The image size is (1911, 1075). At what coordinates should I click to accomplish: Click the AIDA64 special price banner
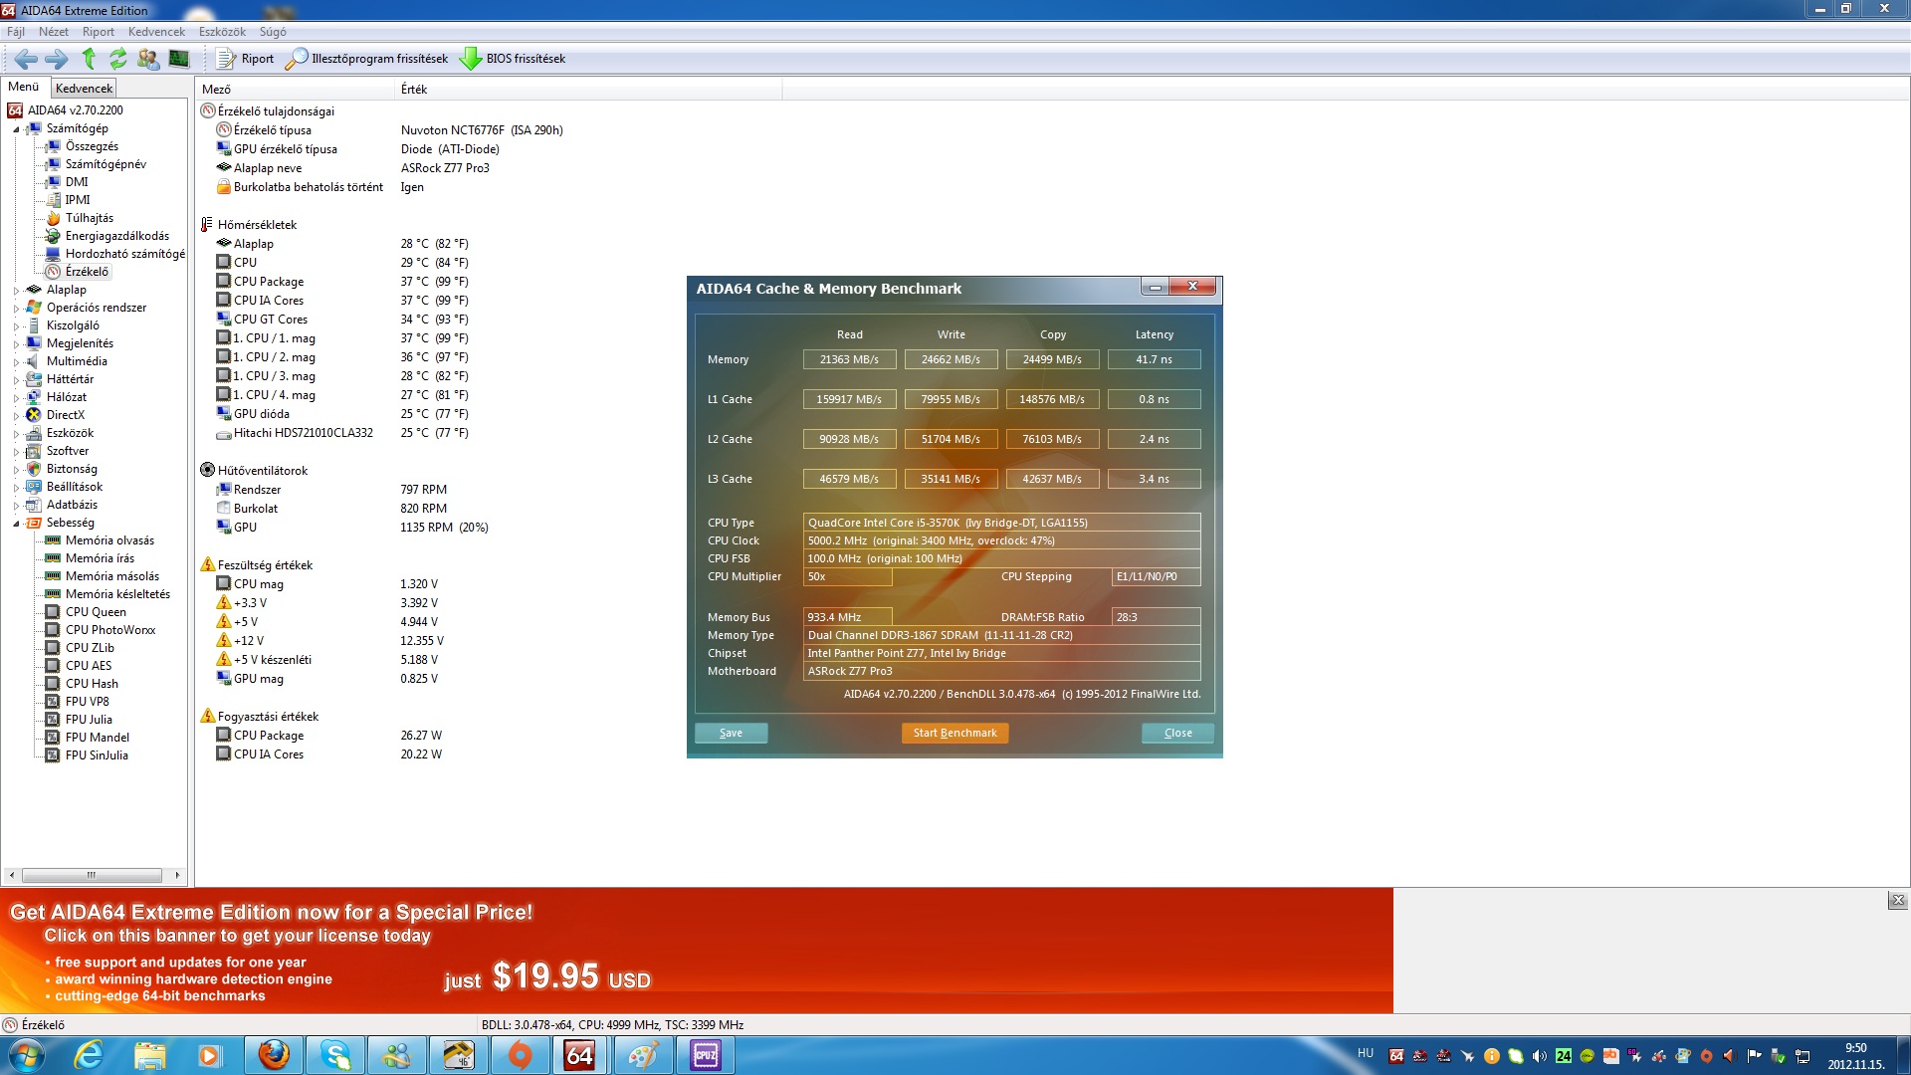pyautogui.click(x=697, y=951)
